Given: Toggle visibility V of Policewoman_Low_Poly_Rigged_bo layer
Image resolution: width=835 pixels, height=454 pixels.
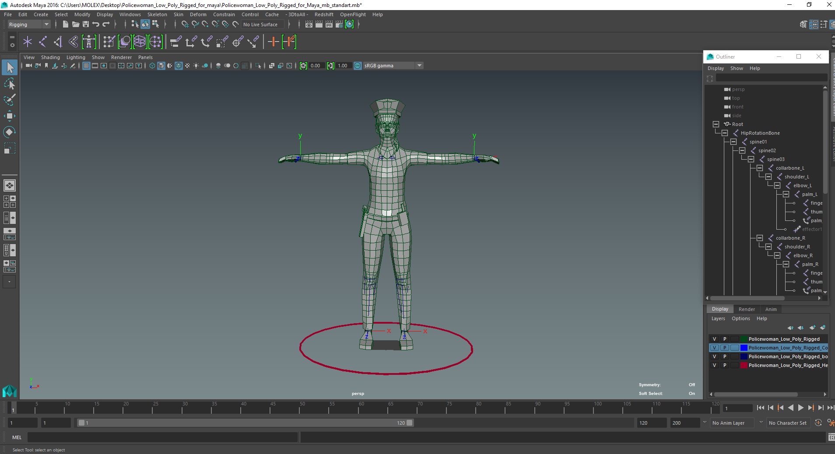Looking at the screenshot, I should tap(714, 356).
